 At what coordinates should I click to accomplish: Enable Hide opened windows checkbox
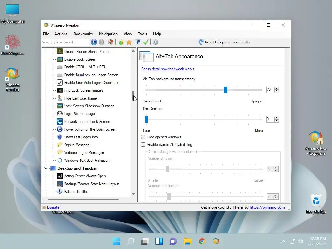tap(143, 137)
